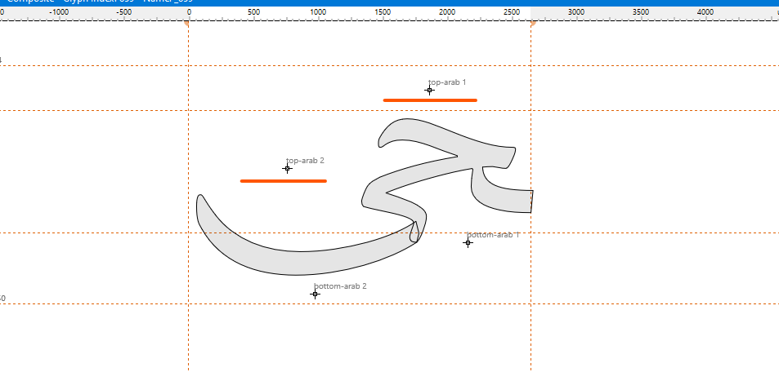The image size is (779, 372).
Task: Click the 3000 tick on the ruler
Action: pyautogui.click(x=576, y=13)
